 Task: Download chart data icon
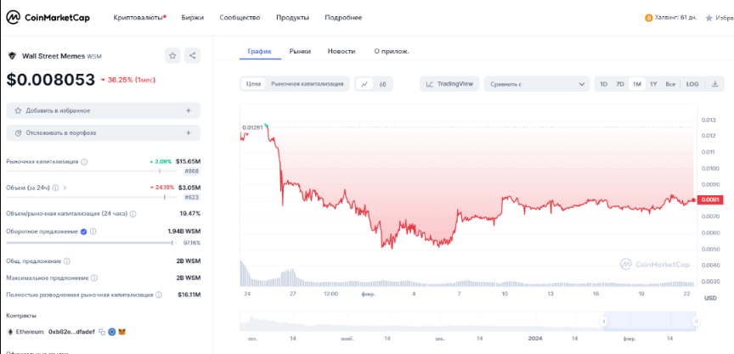[x=714, y=84]
